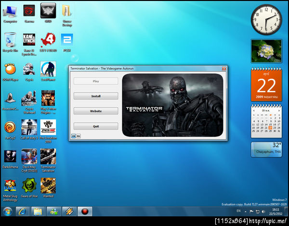Select the GOM Player icon
The image size is (289, 226).
[10, 72]
